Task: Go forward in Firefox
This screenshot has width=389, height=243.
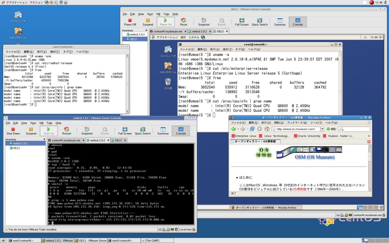Action: pos(243,129)
